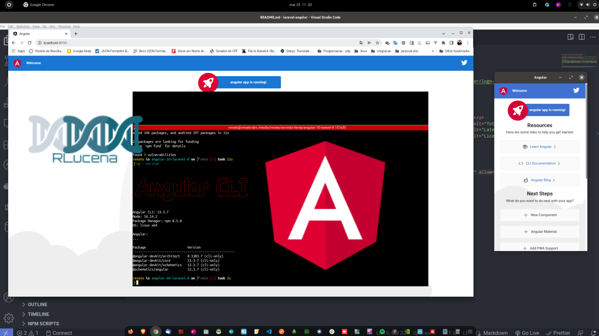Open Chrome extensions puzzle menu
This screenshot has width=599, height=336.
coord(443,43)
